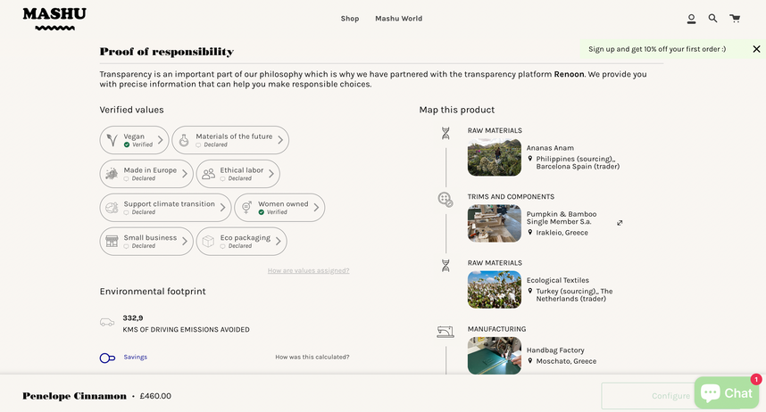Image resolution: width=766 pixels, height=412 pixels.
Task: Click 'How was this calculated?' link
Action: click(312, 357)
